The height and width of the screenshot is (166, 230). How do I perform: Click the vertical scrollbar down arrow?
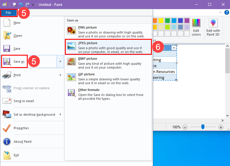coord(227,116)
